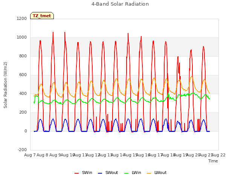Click the orange LWout legend swatch
This screenshot has height=180, width=241.
coord(149,173)
